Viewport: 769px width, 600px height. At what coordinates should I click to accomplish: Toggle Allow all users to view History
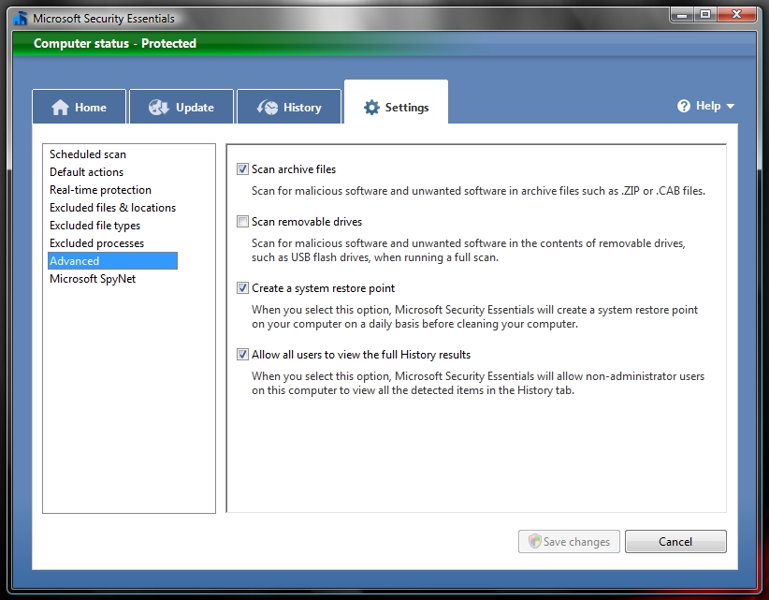point(242,354)
